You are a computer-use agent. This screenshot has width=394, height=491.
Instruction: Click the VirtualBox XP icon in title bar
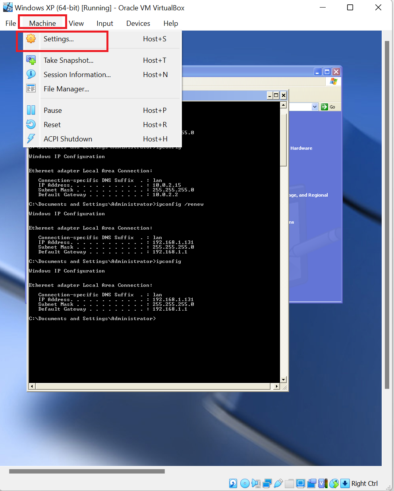(8, 8)
